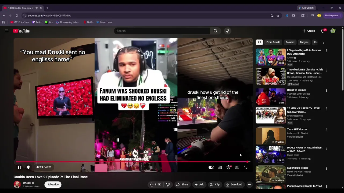This screenshot has width=344, height=193.
Task: Download the video
Action: pos(234,184)
